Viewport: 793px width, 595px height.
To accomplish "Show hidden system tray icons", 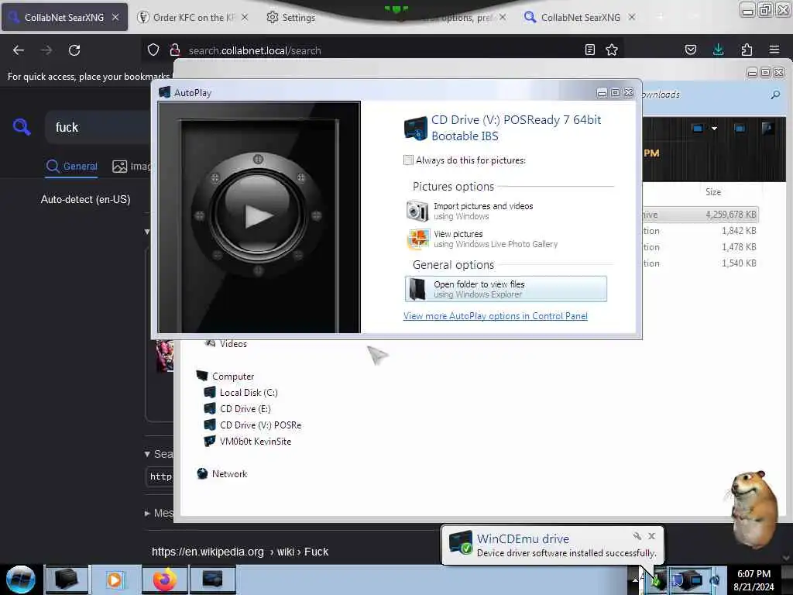I will coord(635,580).
